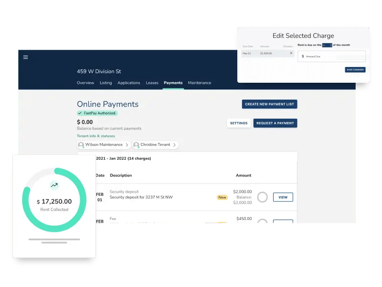Expand Wilson Maintenance tenant details
This screenshot has height=287, width=382.
[127, 145]
